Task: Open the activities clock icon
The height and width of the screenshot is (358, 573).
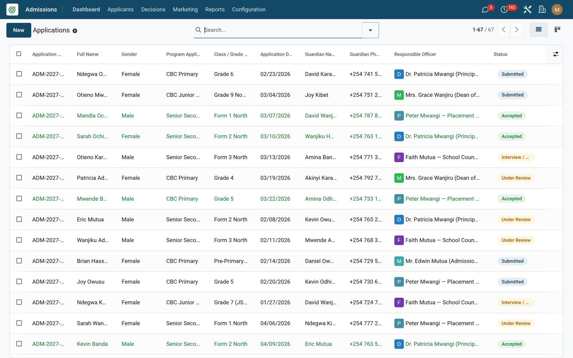Action: [504, 10]
